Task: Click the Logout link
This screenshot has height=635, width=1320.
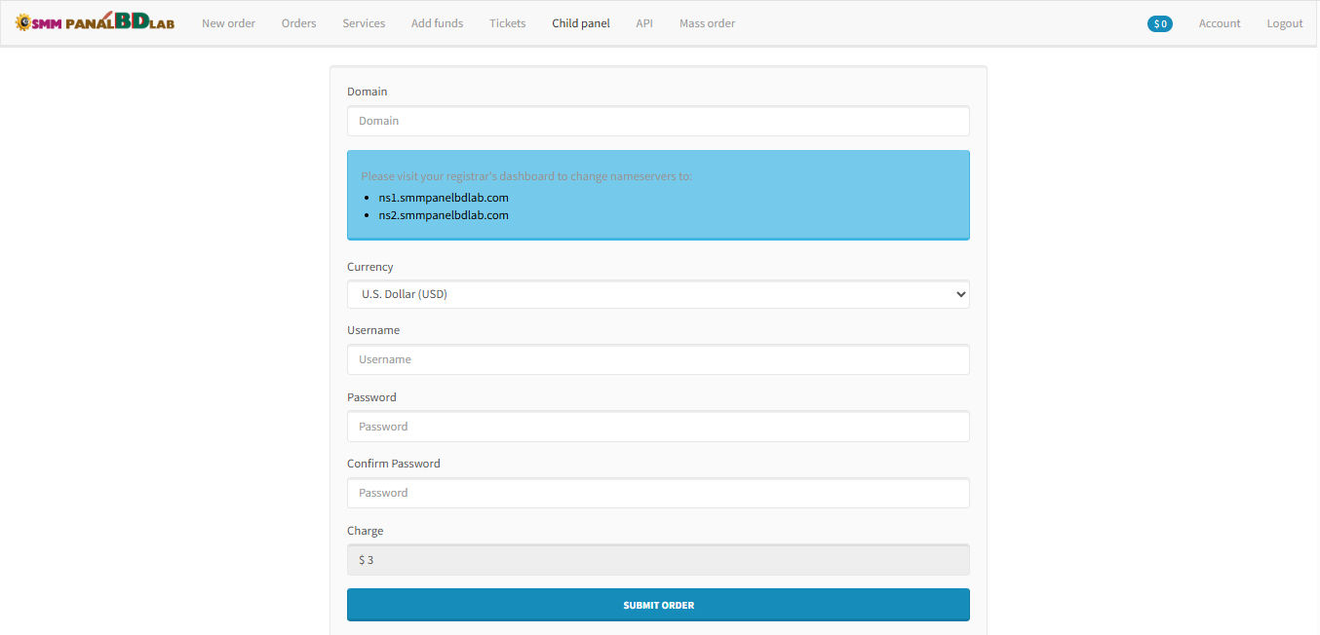Action: pyautogui.click(x=1284, y=23)
